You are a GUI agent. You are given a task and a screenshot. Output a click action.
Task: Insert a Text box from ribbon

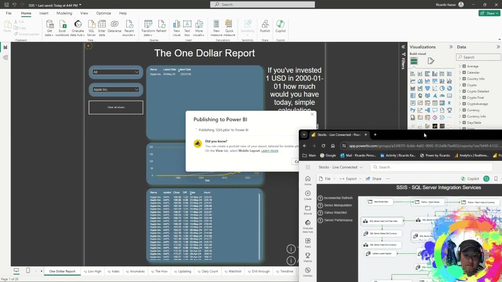point(187,28)
